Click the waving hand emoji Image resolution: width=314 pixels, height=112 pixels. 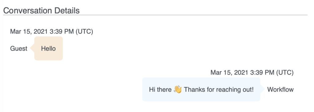pos(178,89)
